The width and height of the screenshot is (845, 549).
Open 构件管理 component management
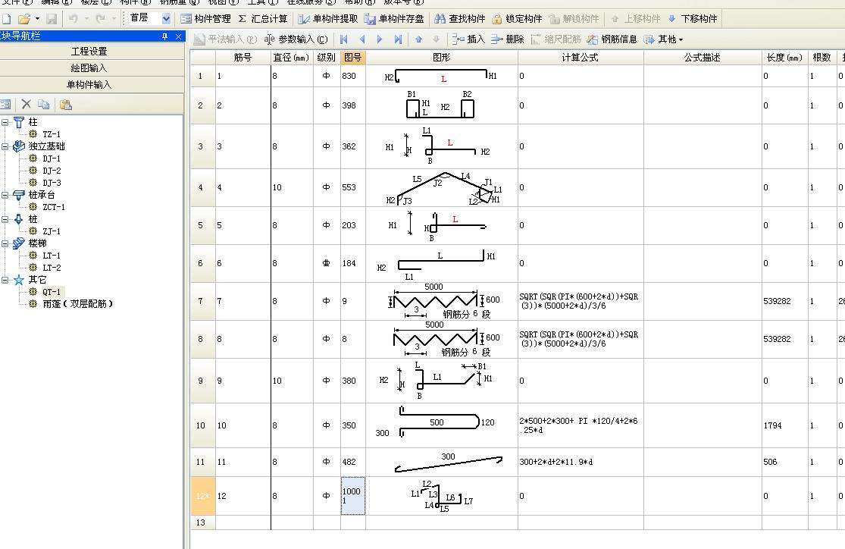tap(205, 19)
